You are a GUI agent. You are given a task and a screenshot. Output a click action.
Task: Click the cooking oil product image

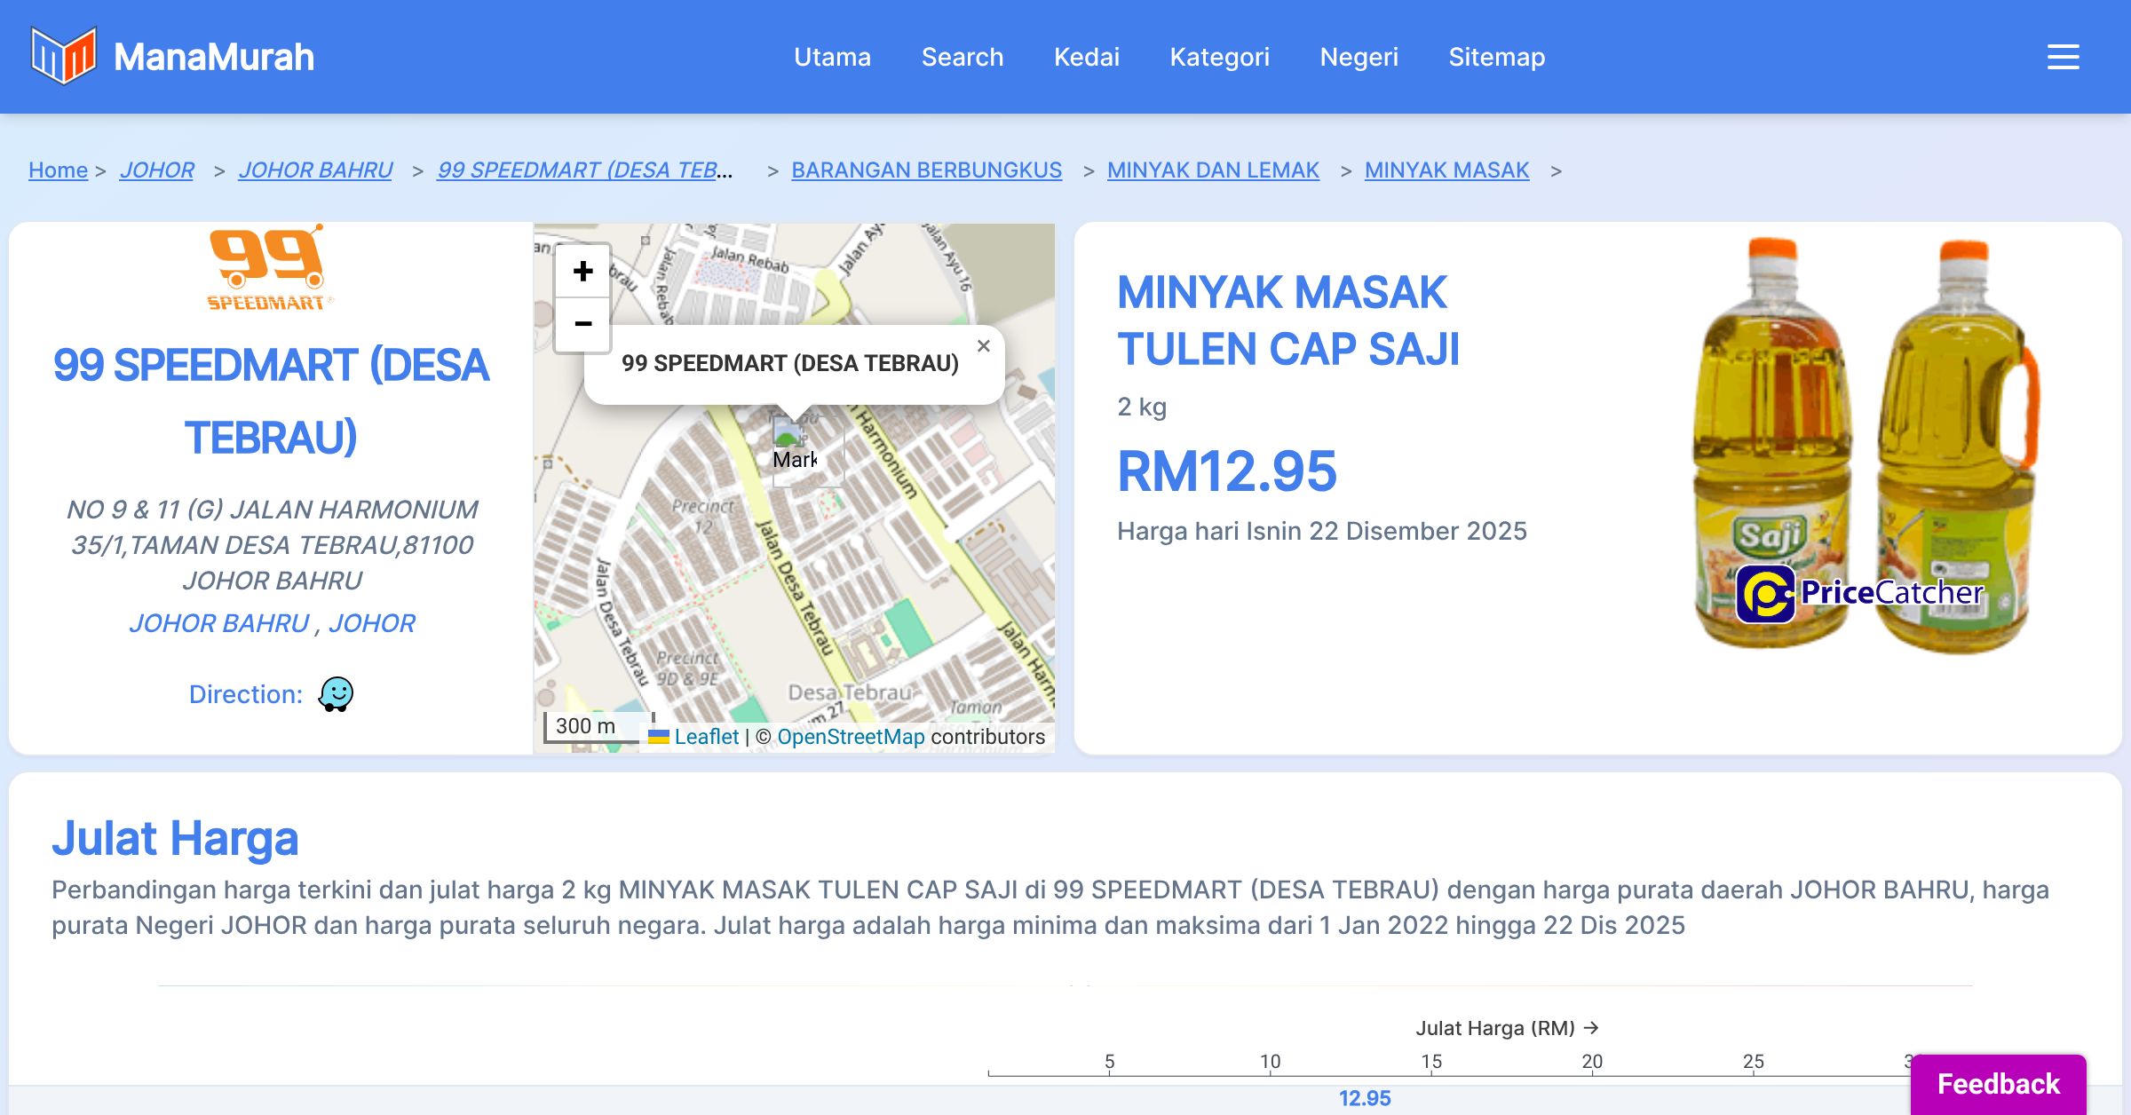[x=1865, y=444]
